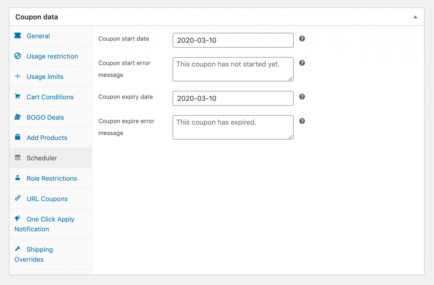Click the Coupon start error message textarea
The height and width of the screenshot is (285, 434).
(x=233, y=69)
